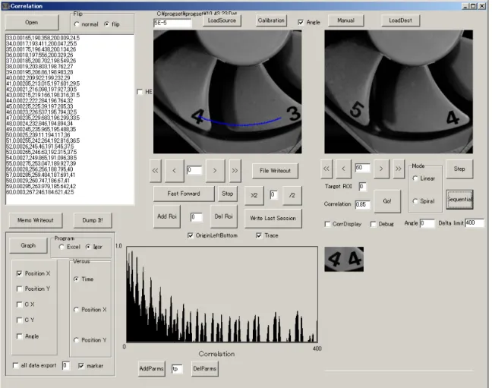Viewport: 492px width, 388px height.
Task: Click the Del Roi button
Action: 224,216
